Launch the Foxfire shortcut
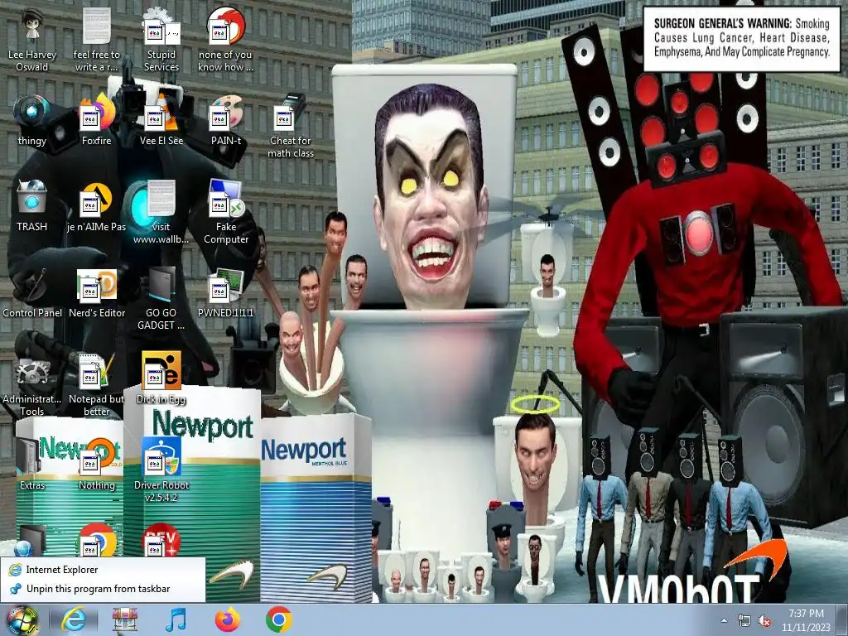Viewport: 848px width, 636px height. tap(96, 121)
